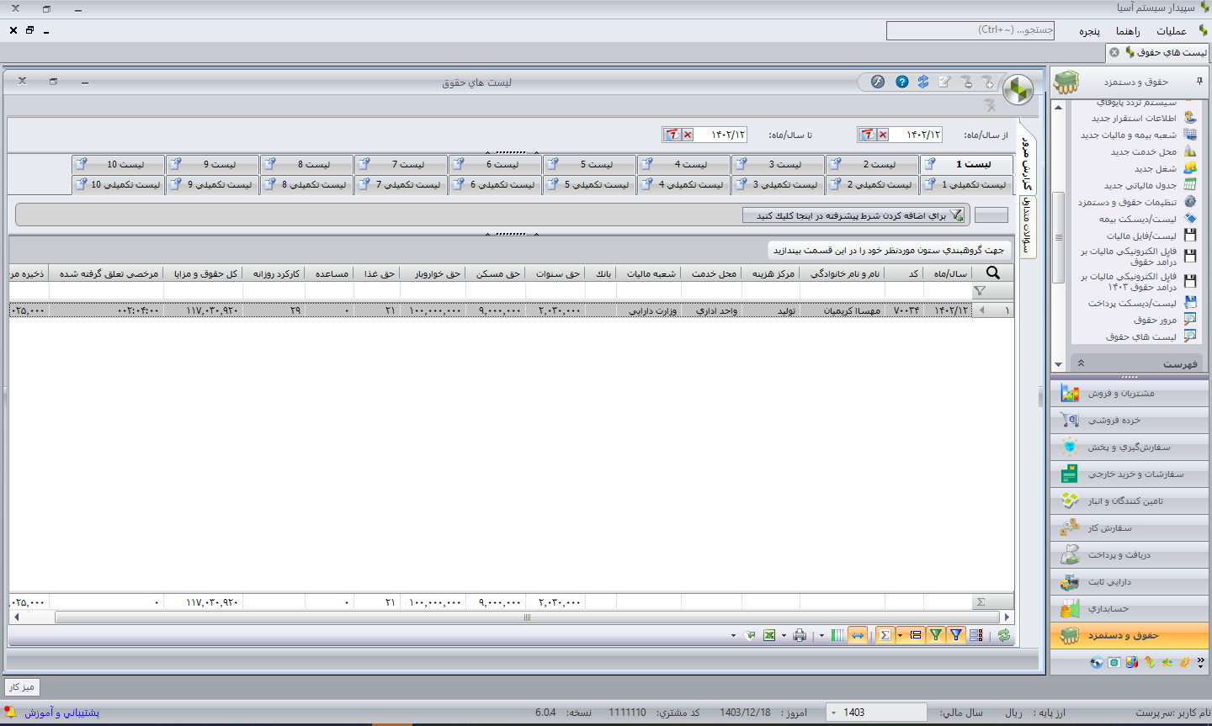Screen dimensions: 1212x726
Task: Toggle the group-by box button in grid toolbar
Action: tap(916, 635)
